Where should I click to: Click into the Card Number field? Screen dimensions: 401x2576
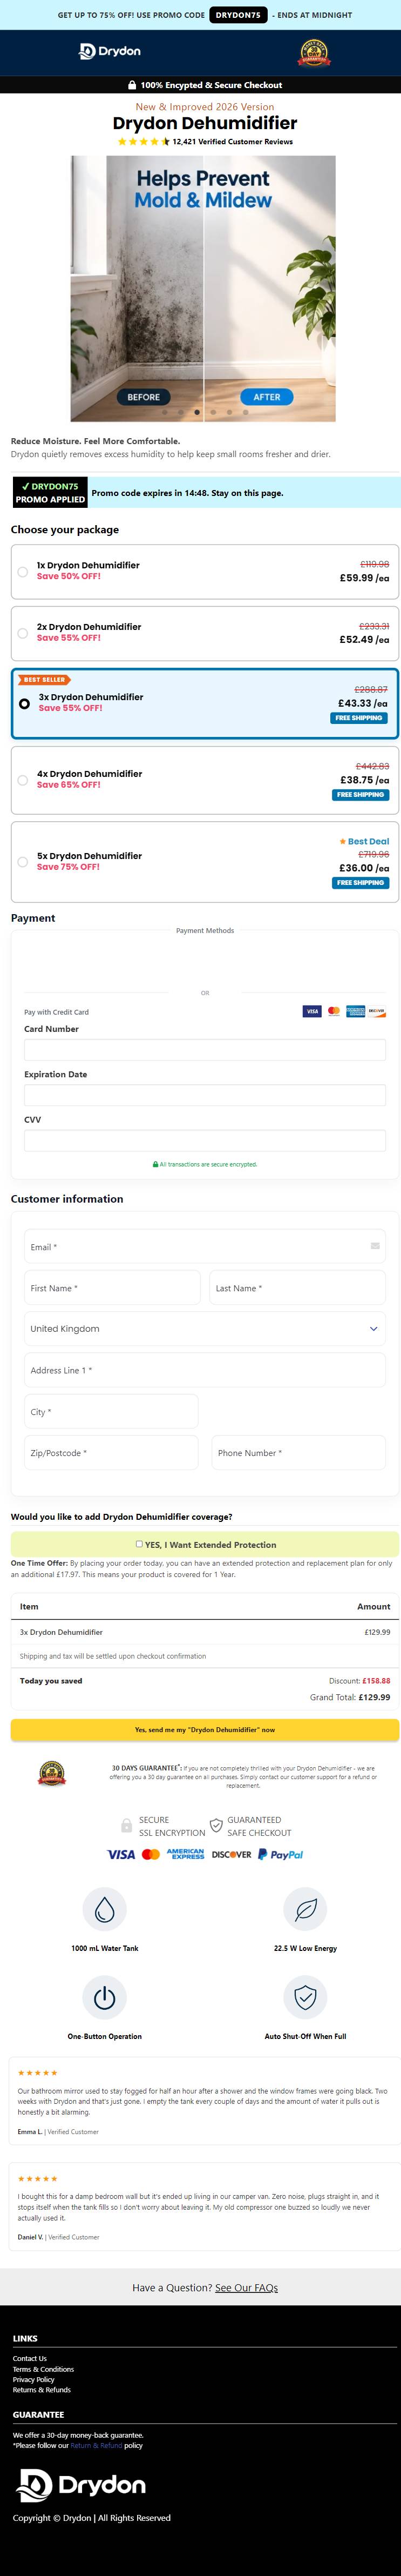(x=205, y=1050)
